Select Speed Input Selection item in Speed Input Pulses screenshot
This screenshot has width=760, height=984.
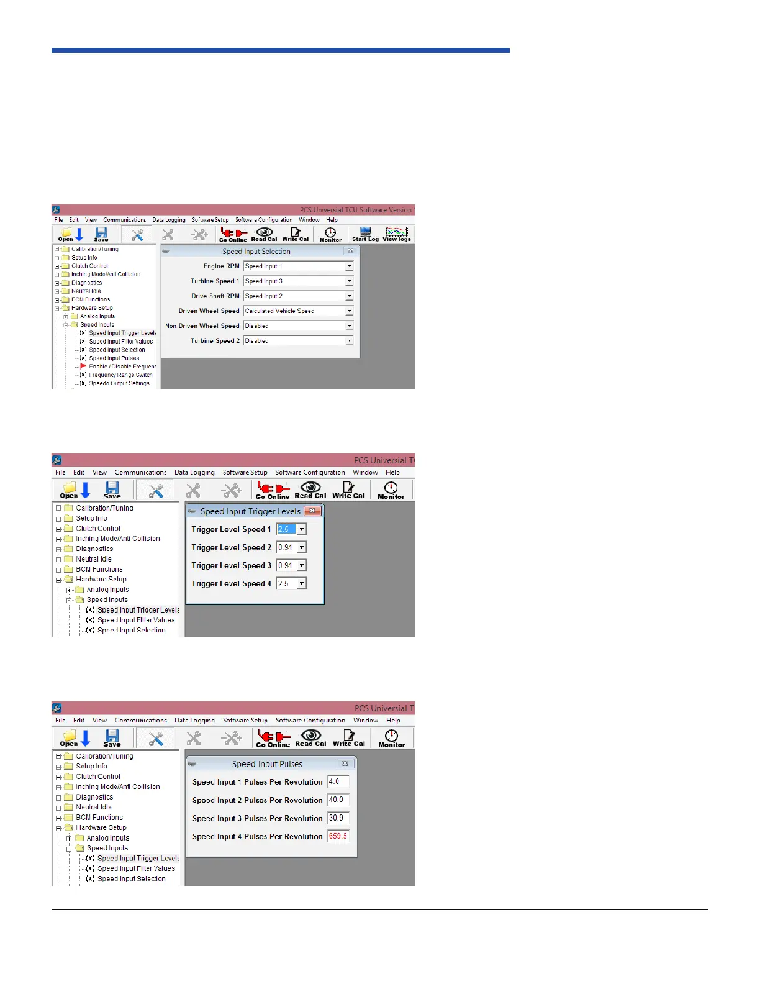[x=132, y=879]
